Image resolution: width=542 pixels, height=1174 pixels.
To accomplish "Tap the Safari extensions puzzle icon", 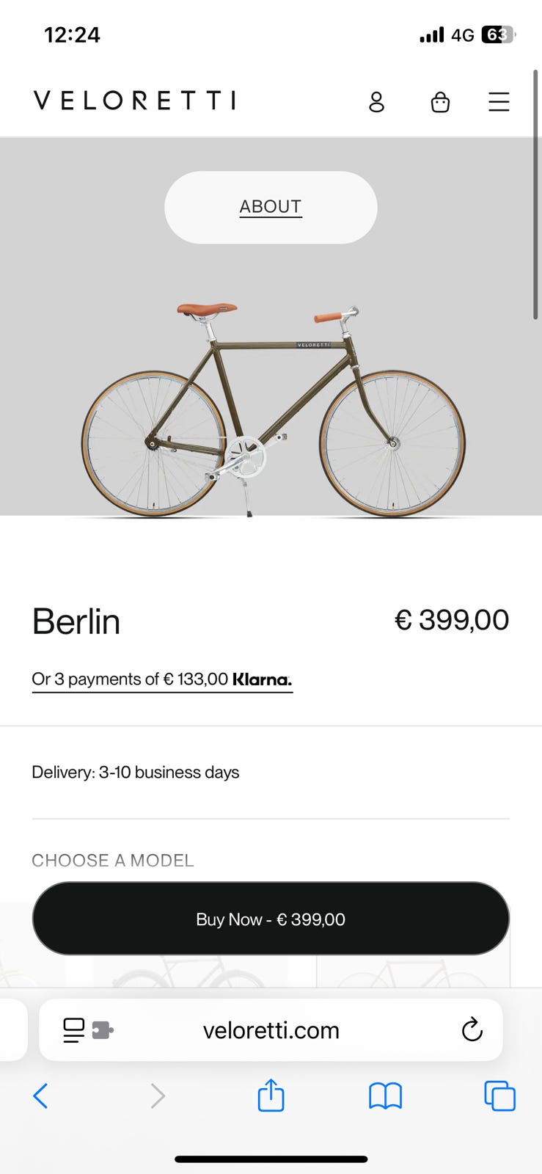I will tap(102, 1030).
